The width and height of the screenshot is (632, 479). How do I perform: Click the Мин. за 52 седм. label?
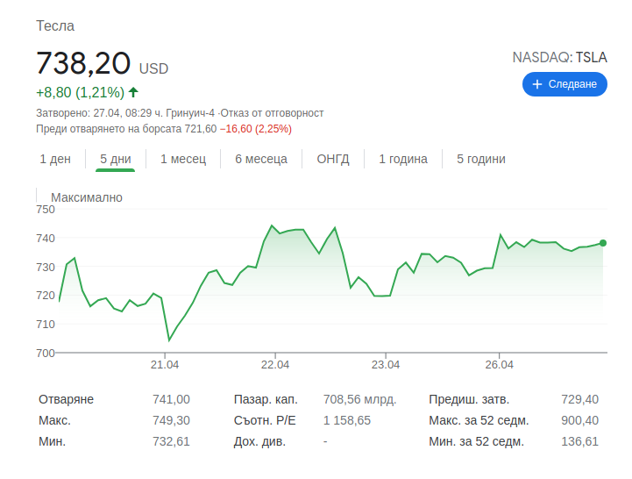point(477,441)
